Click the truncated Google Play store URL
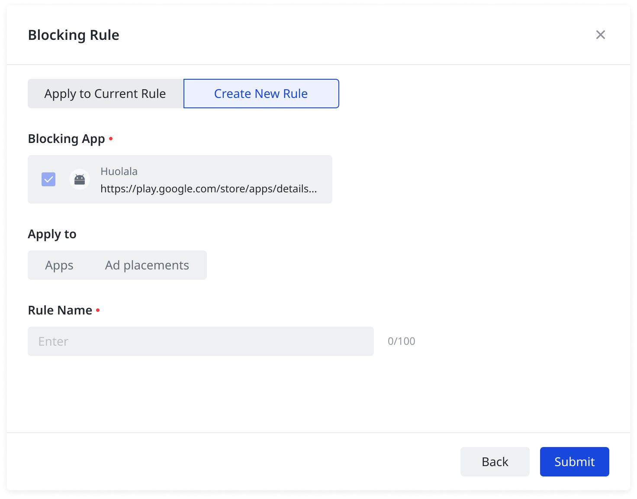Screen dimensions: 637x499 (209, 189)
